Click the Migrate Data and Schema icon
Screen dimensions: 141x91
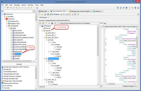click(x=3, y=83)
